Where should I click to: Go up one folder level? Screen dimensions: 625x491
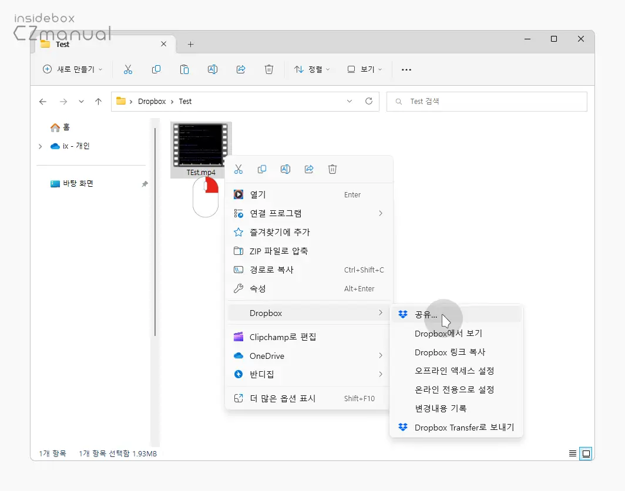point(99,102)
